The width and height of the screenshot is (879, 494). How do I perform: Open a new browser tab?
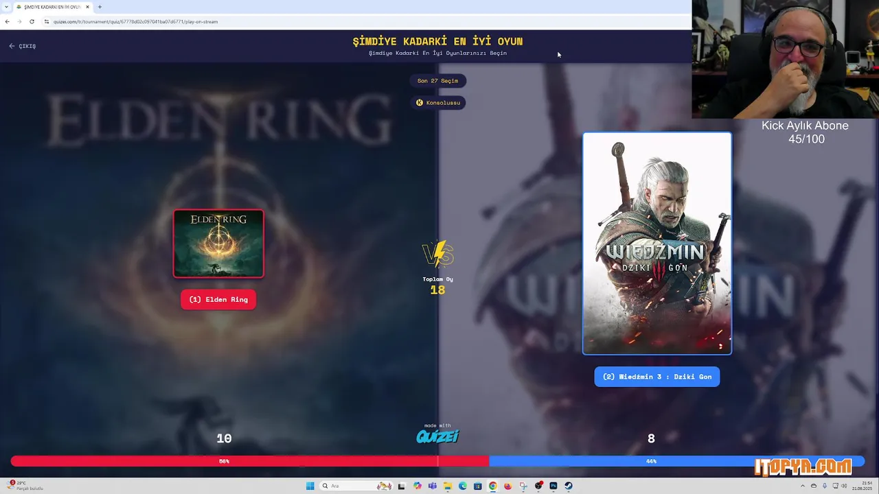tap(100, 7)
